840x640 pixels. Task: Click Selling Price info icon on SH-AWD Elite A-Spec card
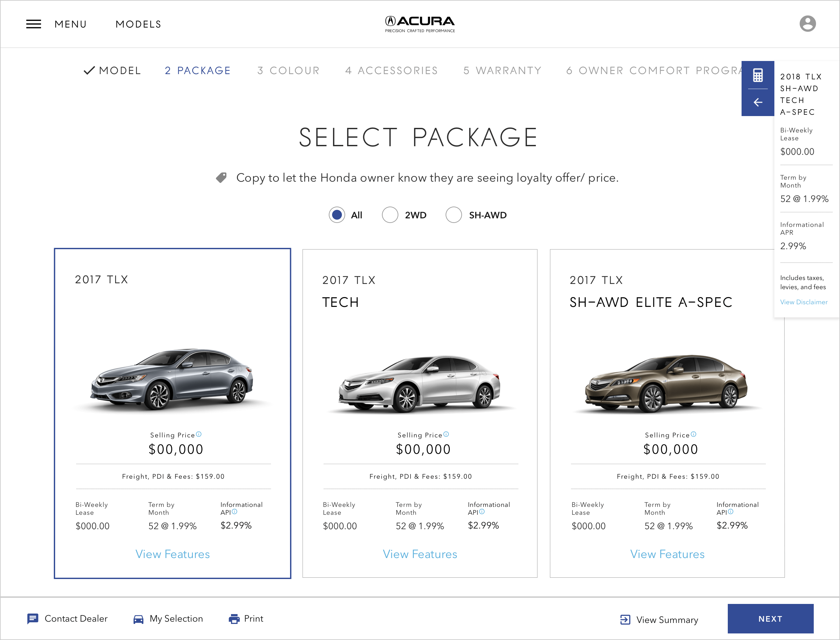pyautogui.click(x=693, y=434)
